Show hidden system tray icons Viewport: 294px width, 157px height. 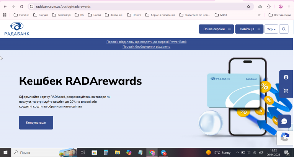[237, 152]
